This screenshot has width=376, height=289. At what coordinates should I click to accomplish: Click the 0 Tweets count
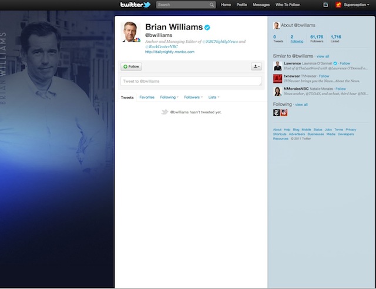pos(278,39)
